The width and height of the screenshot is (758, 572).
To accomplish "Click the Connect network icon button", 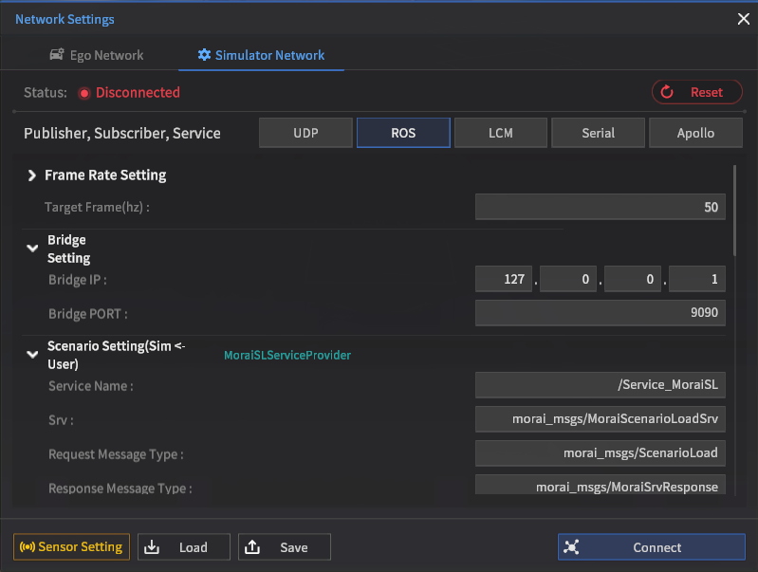I will 572,547.
